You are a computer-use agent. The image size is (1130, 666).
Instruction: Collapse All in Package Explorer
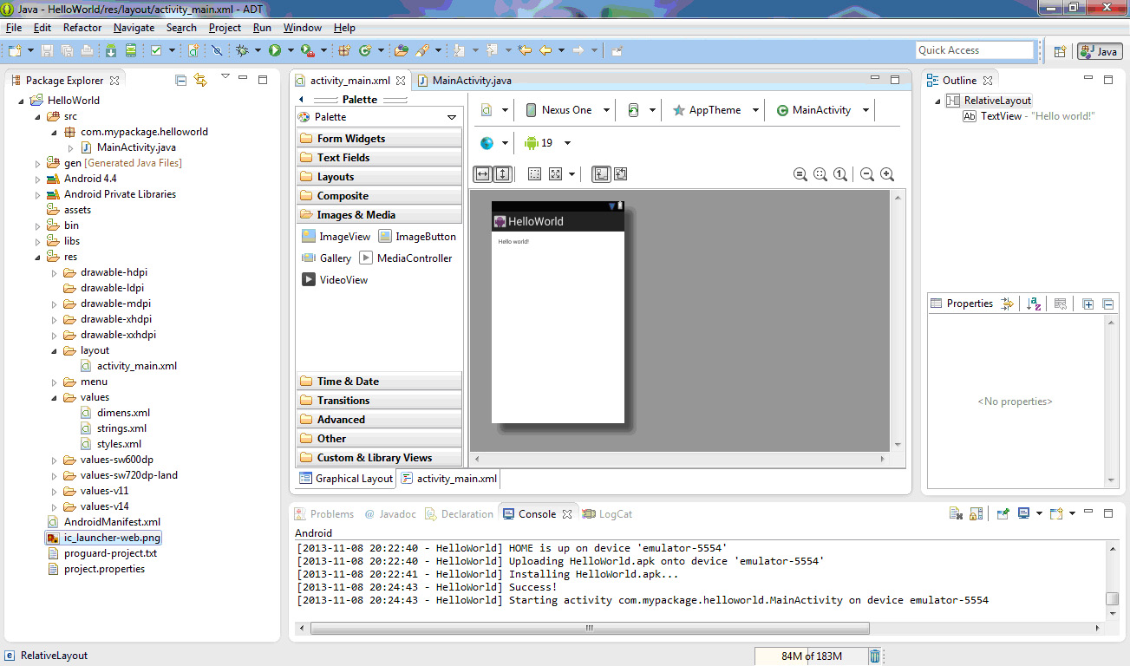[x=181, y=80]
